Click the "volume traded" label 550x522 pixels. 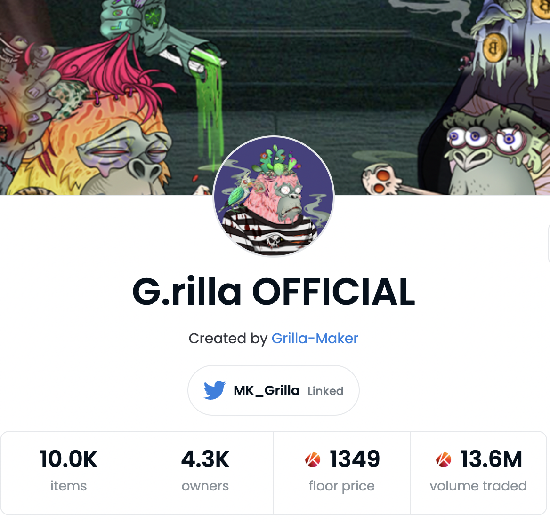[478, 486]
